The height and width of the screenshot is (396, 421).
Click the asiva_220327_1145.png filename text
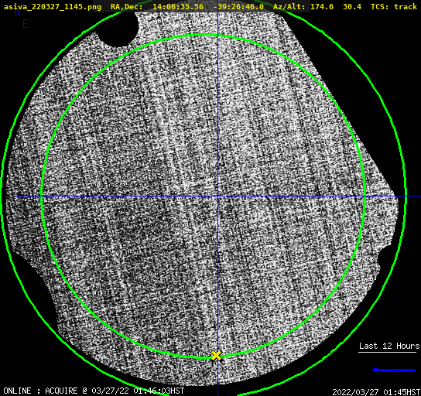coord(53,6)
